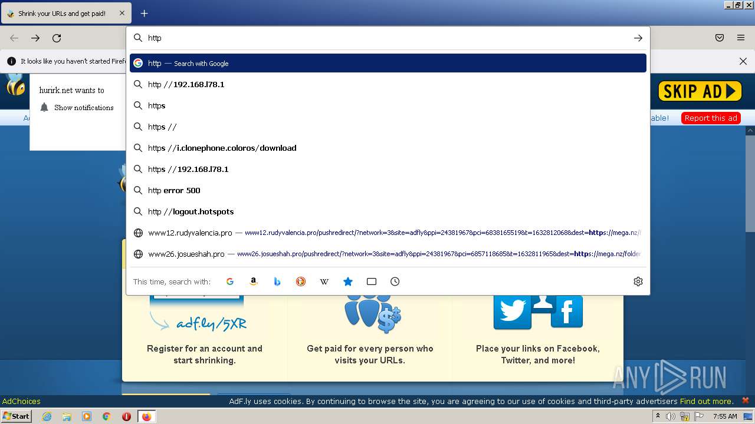
Task: Open Opera from the taskbar
Action: (x=126, y=416)
